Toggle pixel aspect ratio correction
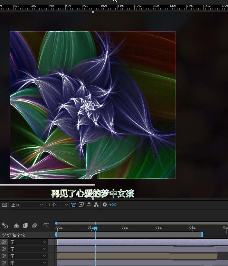This screenshot has width=228, height=266. pyautogui.click(x=74, y=205)
